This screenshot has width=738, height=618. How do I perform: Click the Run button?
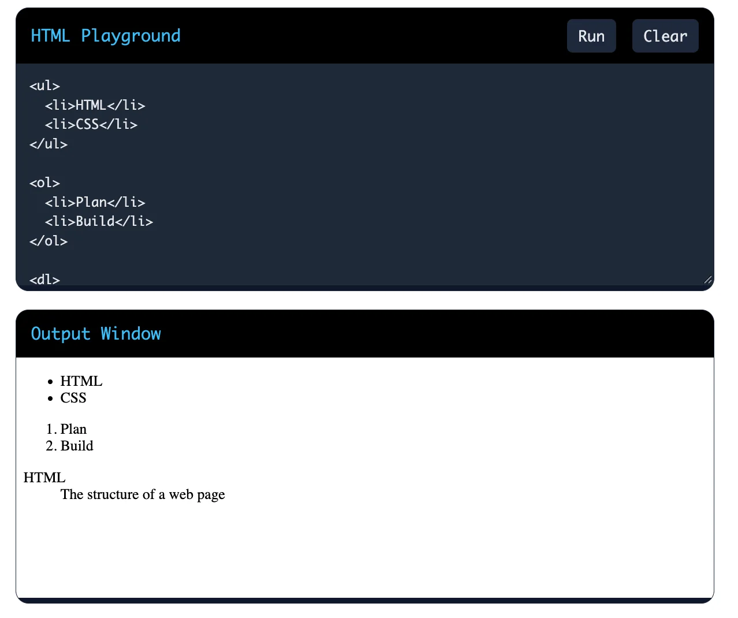[x=591, y=36]
